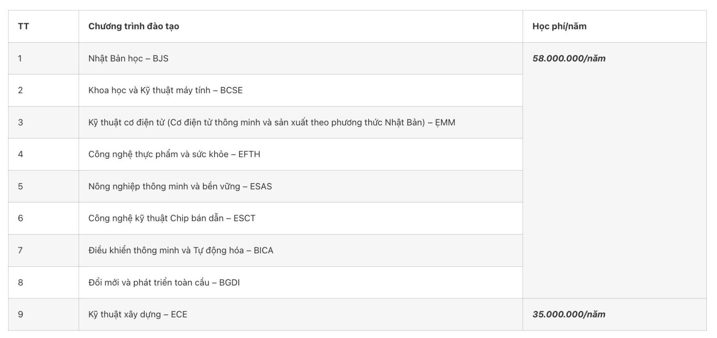Click the "Chương trình đào tạo" header
The width and height of the screenshot is (717, 338).
(133, 27)
